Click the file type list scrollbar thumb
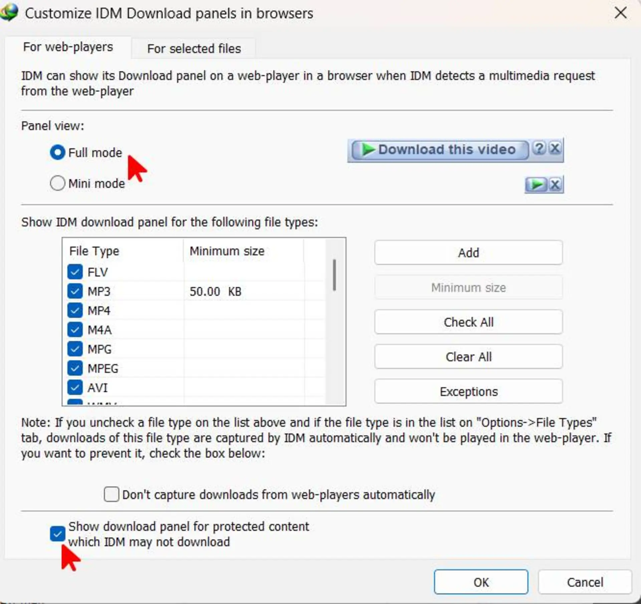Viewport: 641px width, 604px height. 334,275
